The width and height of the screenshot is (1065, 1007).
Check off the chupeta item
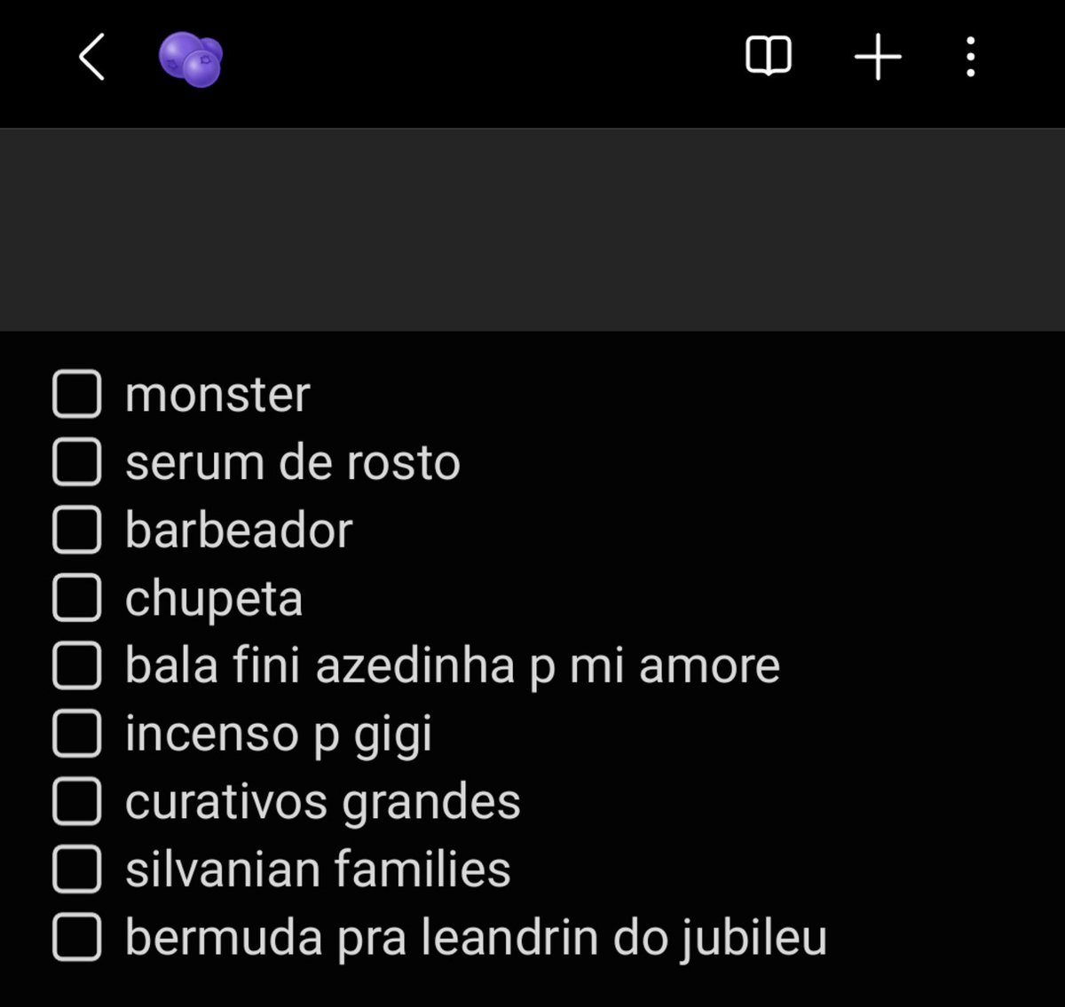pyautogui.click(x=76, y=598)
